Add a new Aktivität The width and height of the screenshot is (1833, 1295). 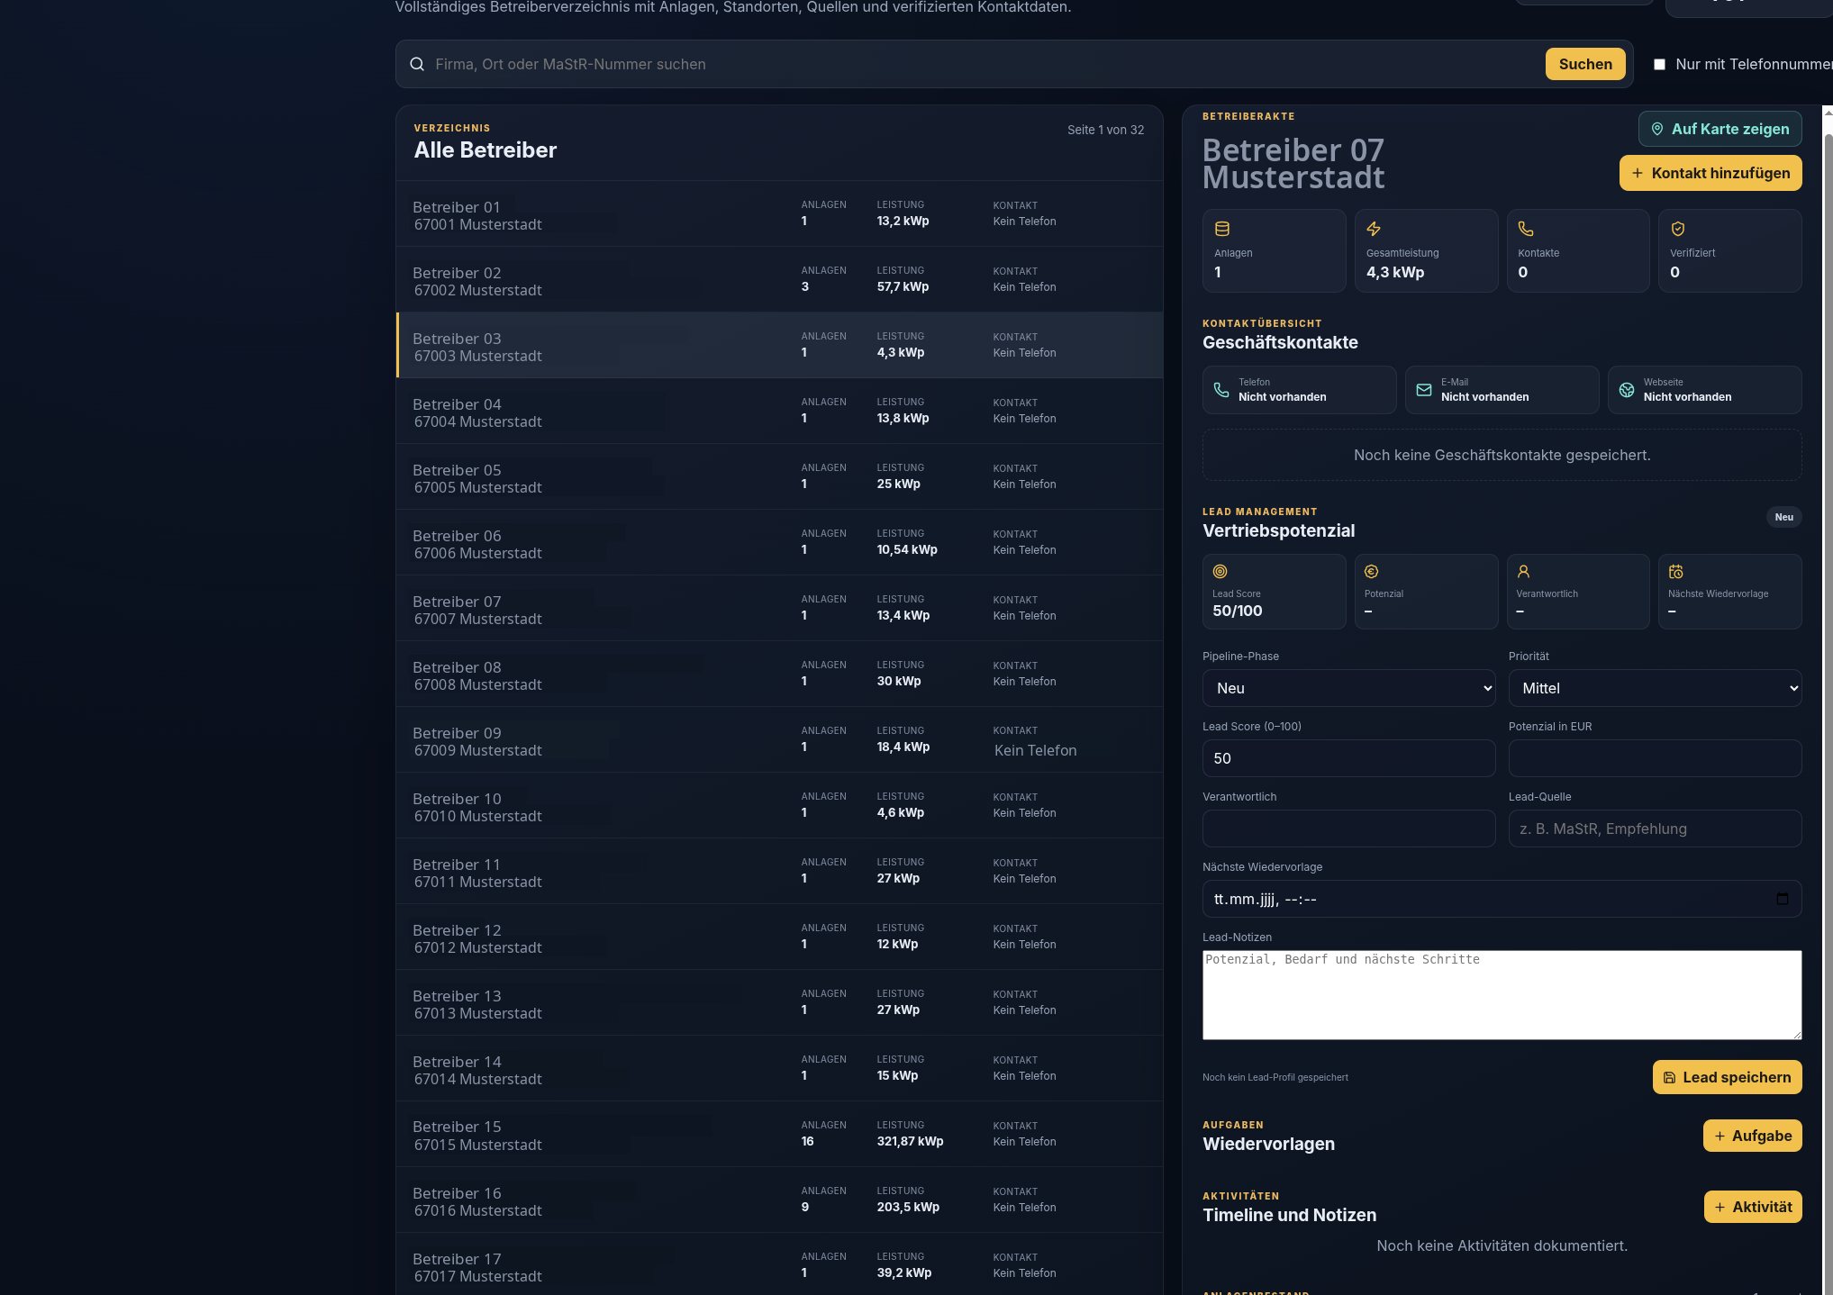[x=1753, y=1207]
